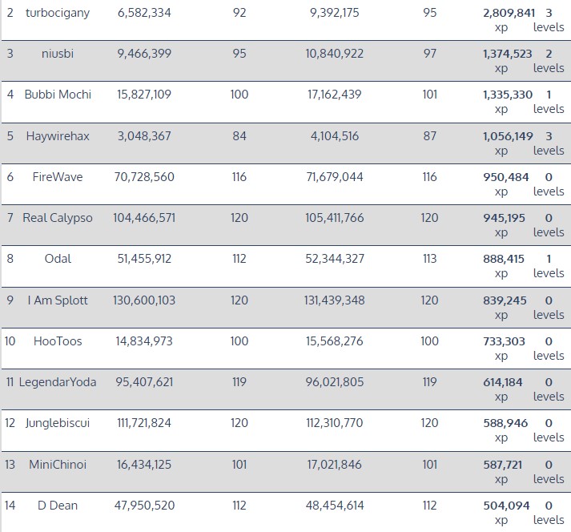Open the I Am Splott entry

pyautogui.click(x=58, y=300)
